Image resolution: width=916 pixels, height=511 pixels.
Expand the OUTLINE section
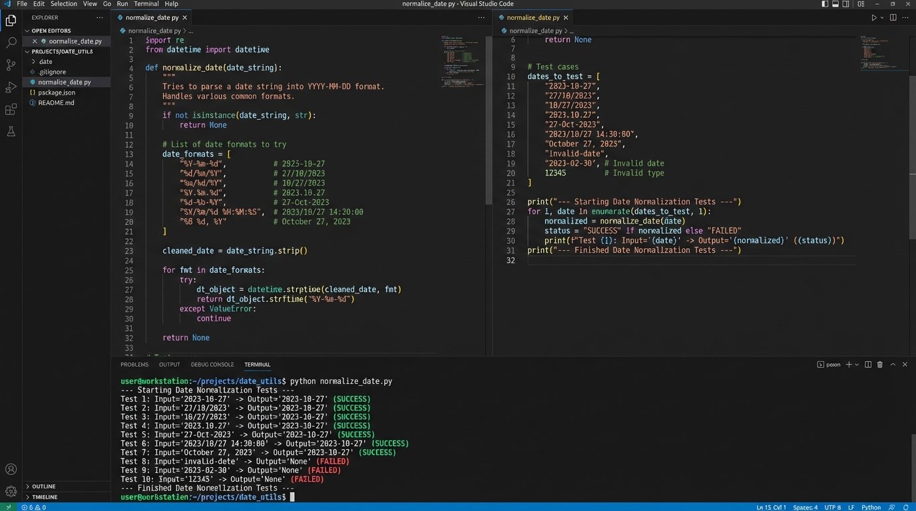point(44,486)
